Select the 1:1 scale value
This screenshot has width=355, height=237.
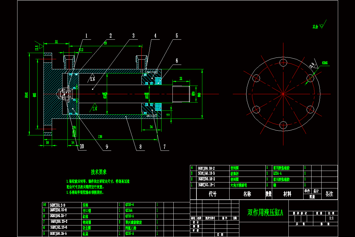coord(331,218)
